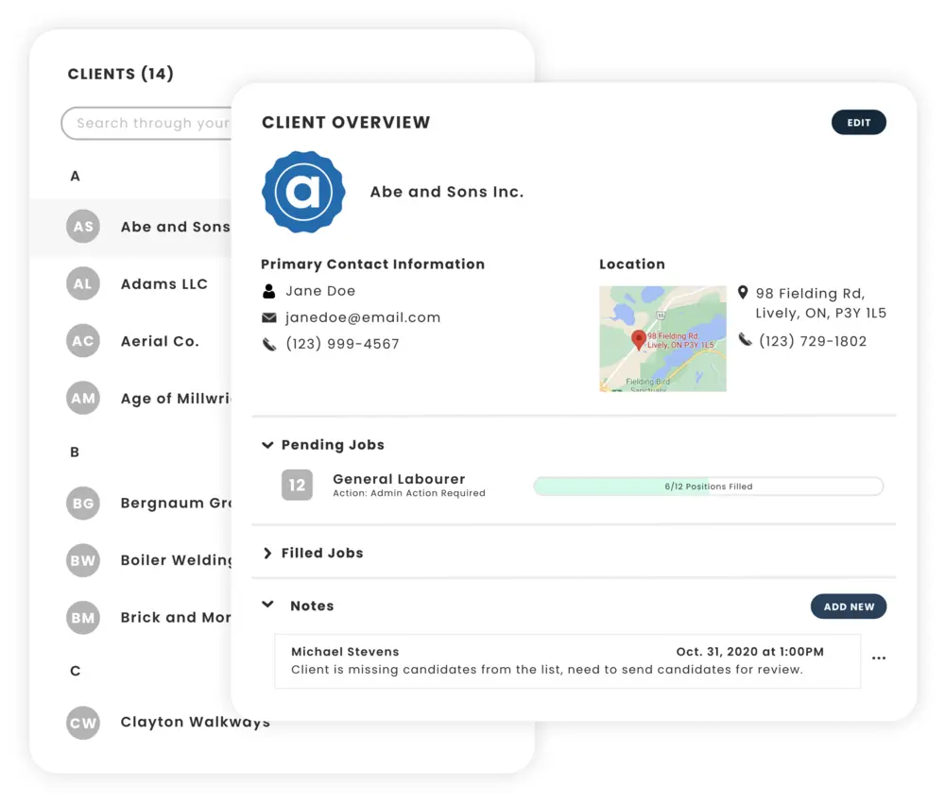Image resolution: width=945 pixels, height=803 pixels.
Task: Select Bergnaum client row
Action: [x=130, y=503]
